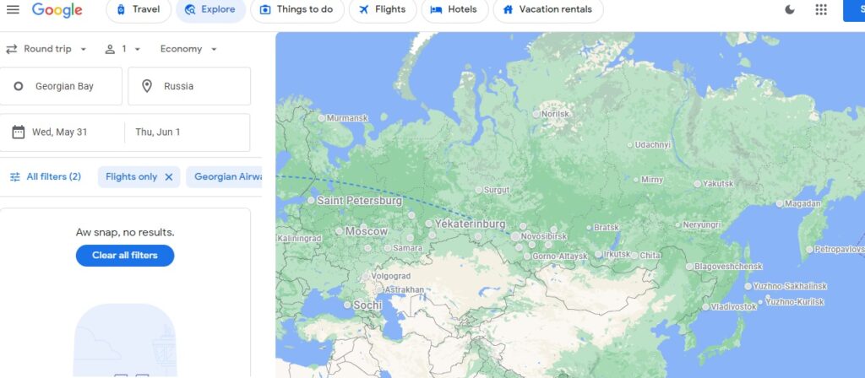Viewport: 865px width, 378px height.
Task: Open the Google apps grid
Action: coord(821,9)
